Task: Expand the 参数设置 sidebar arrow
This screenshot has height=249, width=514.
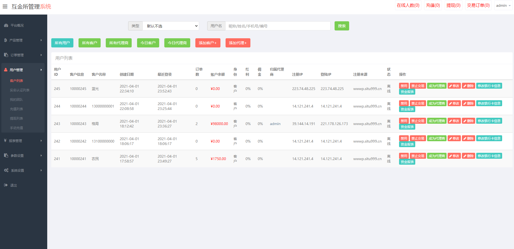Action: 41,155
